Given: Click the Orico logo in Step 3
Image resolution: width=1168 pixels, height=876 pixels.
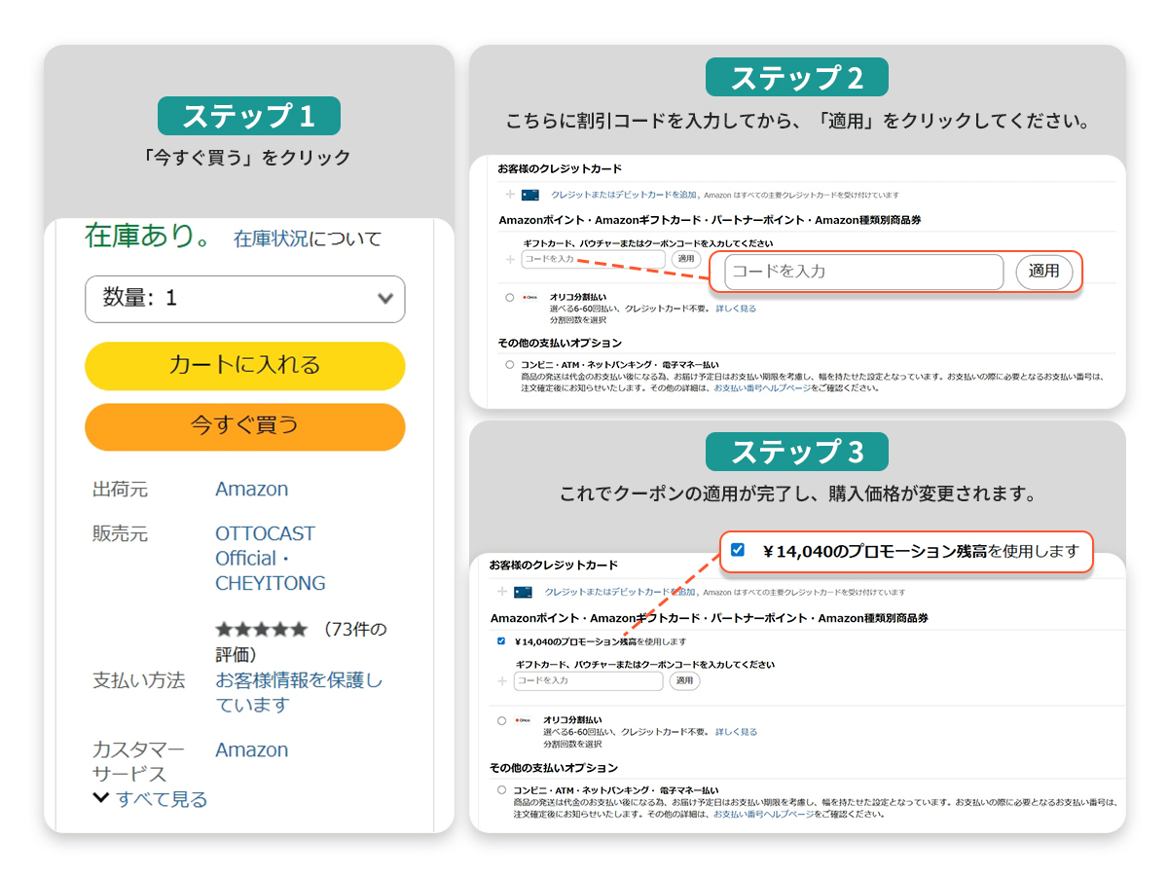Looking at the screenshot, I should (524, 720).
